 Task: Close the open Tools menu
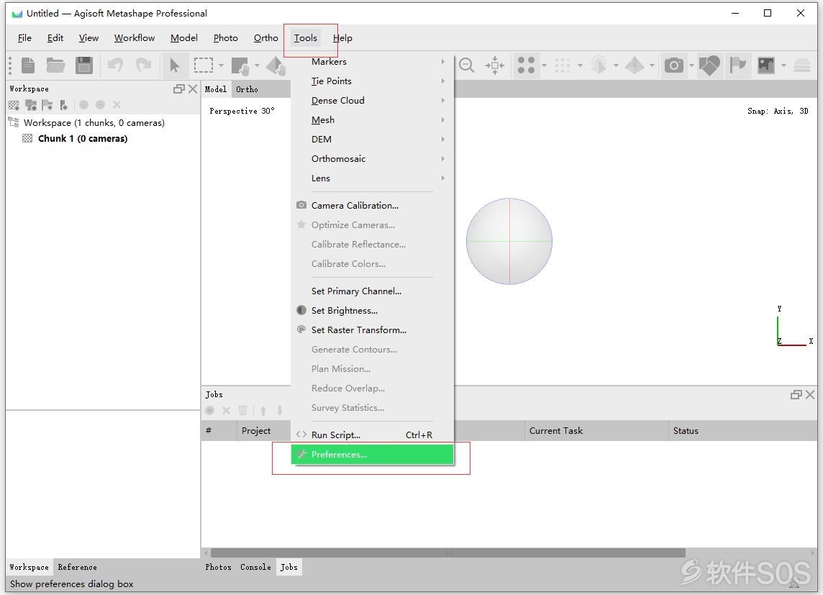pos(306,38)
